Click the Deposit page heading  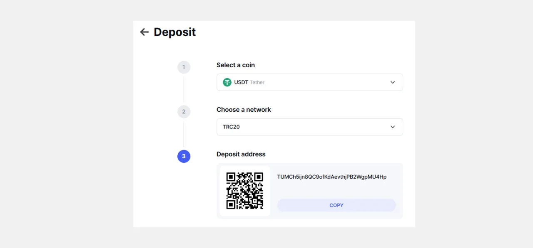pyautogui.click(x=174, y=32)
